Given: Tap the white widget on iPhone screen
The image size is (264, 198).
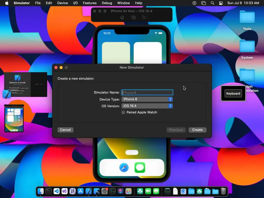Looking at the screenshot, I should (148, 53).
